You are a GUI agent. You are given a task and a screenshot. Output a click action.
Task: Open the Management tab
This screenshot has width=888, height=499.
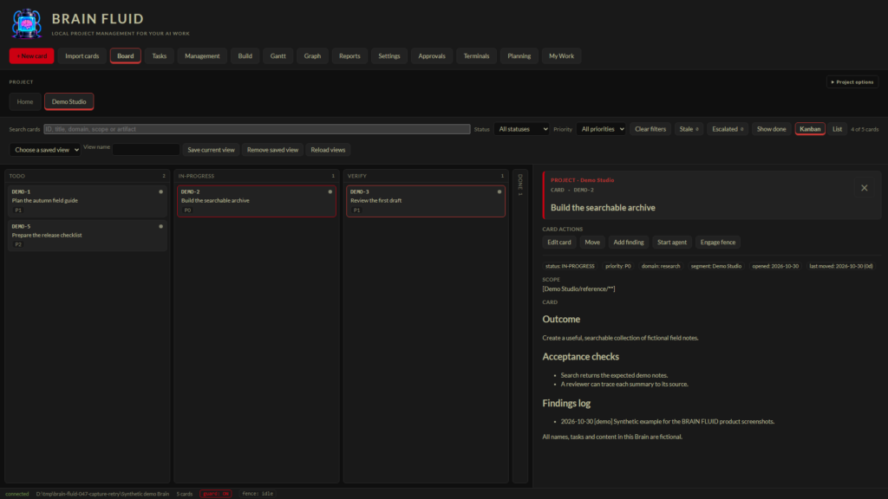click(202, 56)
